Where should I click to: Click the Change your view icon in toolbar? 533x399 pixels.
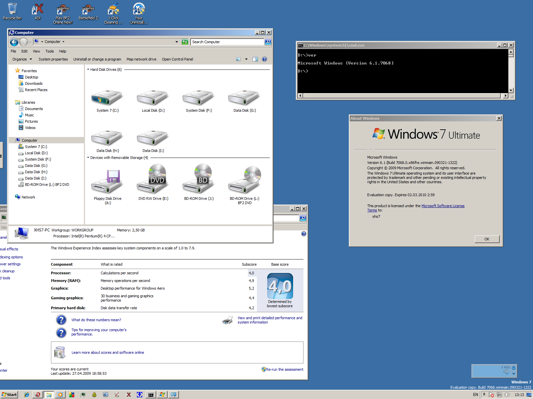click(238, 59)
